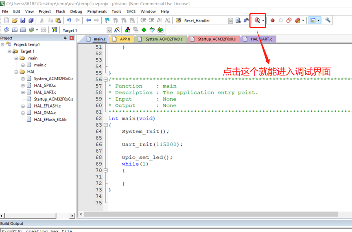Insert a breakpoint with the red dot icon
The width and height of the screenshot is (352, 232).
[x=273, y=20]
